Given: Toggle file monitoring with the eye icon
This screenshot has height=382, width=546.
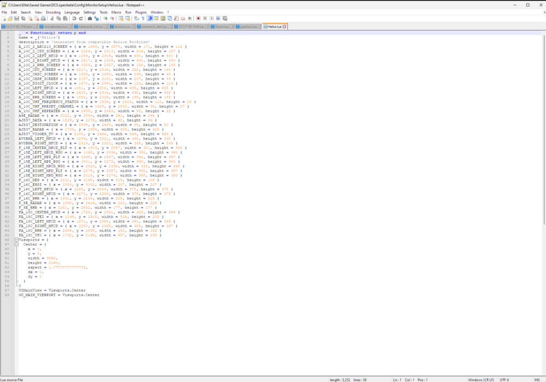Looking at the screenshot, I should point(189,19).
